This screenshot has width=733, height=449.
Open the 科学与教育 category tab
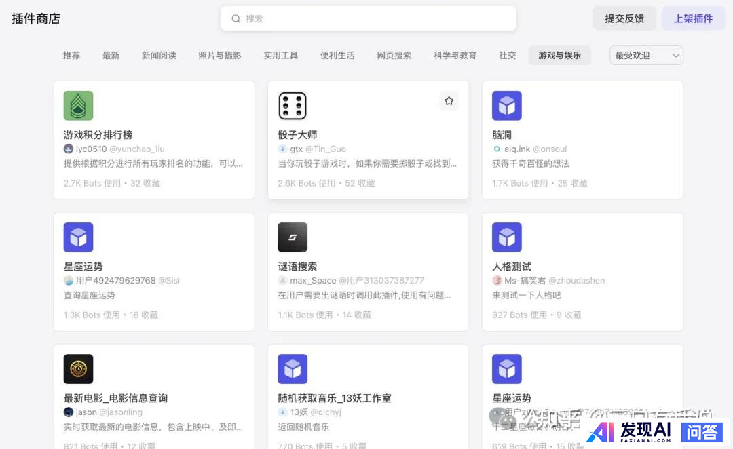pyautogui.click(x=455, y=56)
